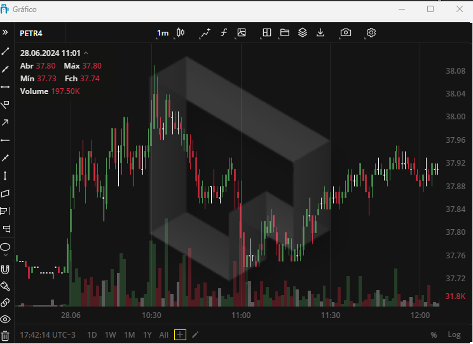Collapse the OHLC legend caret
Viewport: 473px width, 344px height.
point(86,53)
